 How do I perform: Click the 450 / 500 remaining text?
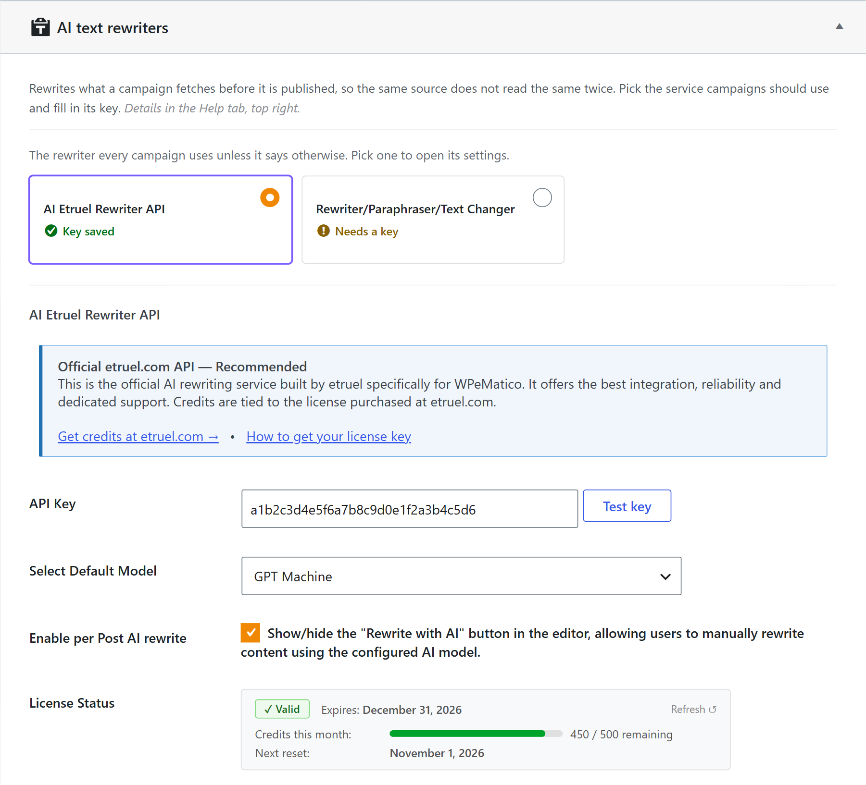pyautogui.click(x=621, y=734)
